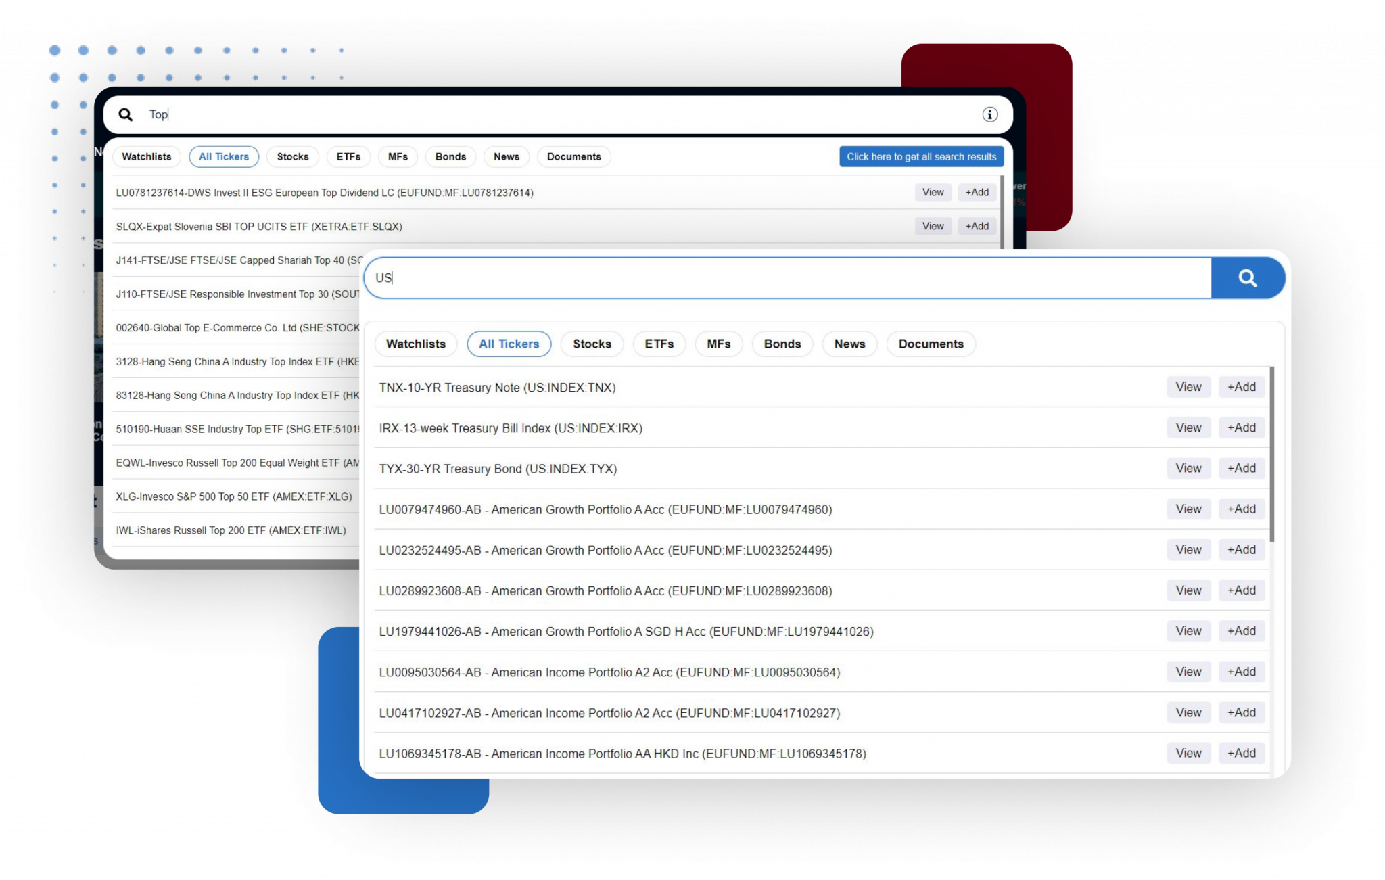Viewport: 1385px width, 880px height.
Task: Switch to Bonds tab in US search panel
Action: click(782, 344)
